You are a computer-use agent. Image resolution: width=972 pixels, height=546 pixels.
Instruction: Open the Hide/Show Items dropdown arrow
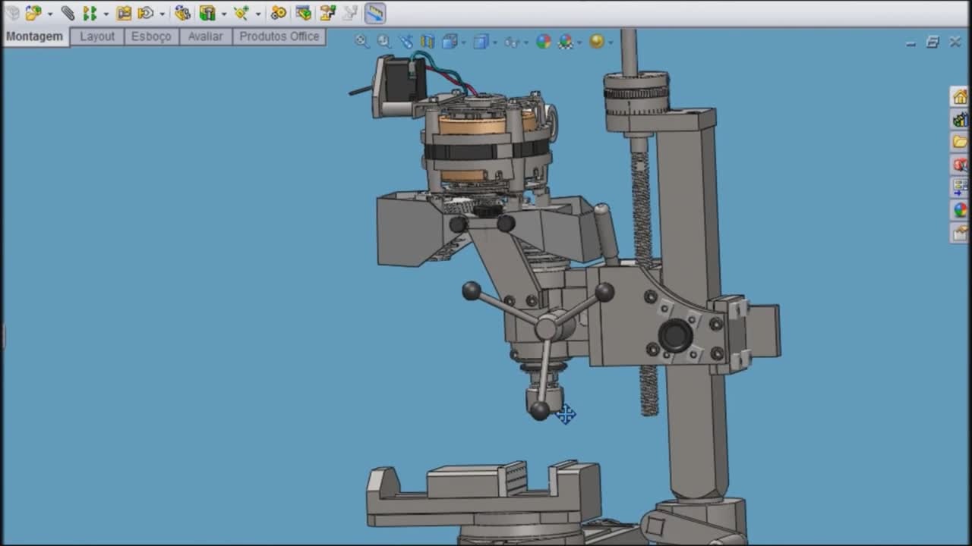[525, 42]
